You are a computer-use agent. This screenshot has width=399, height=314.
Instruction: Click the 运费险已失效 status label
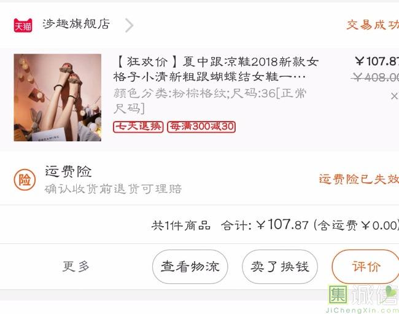359,179
